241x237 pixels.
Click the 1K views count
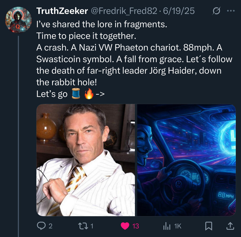[x=178, y=226]
